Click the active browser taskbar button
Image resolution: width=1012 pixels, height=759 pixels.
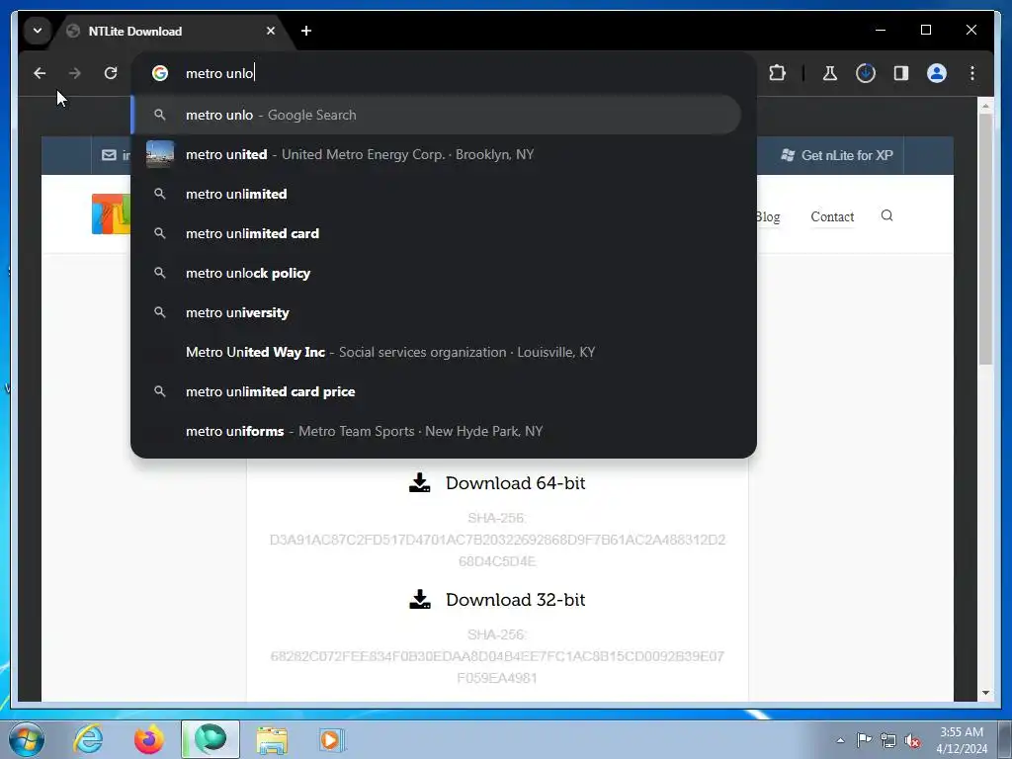(x=211, y=739)
